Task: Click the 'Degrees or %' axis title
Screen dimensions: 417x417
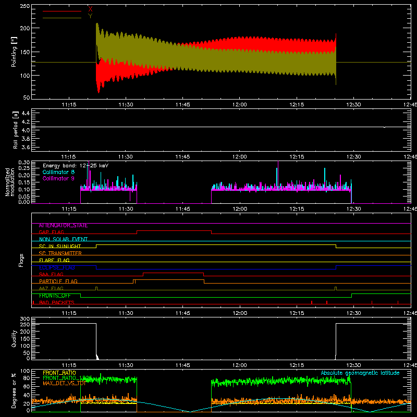Action: pyautogui.click(x=14, y=391)
